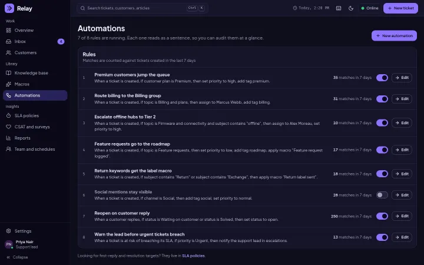This screenshot has height=265, width=424.
Task: Click the search magnifier icon
Action: [83, 8]
